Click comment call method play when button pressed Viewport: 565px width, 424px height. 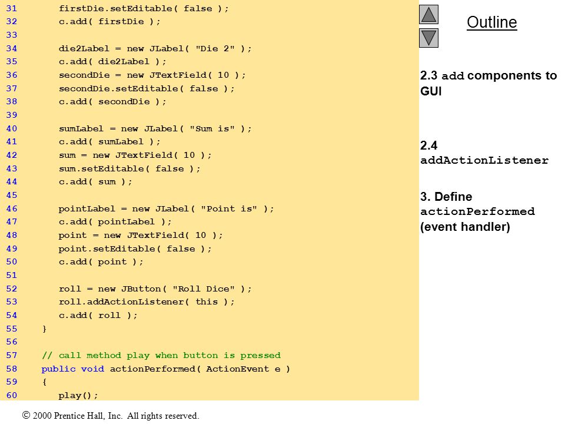(161, 356)
